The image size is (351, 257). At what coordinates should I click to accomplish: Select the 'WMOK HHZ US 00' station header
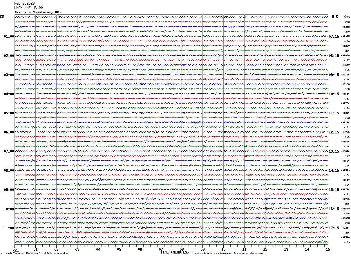[x=28, y=8]
